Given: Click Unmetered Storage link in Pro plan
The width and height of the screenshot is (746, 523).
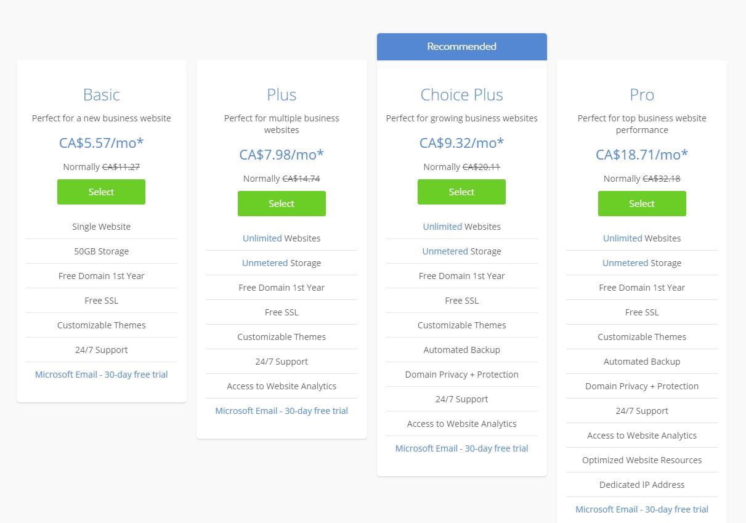Looking at the screenshot, I should click(625, 262).
